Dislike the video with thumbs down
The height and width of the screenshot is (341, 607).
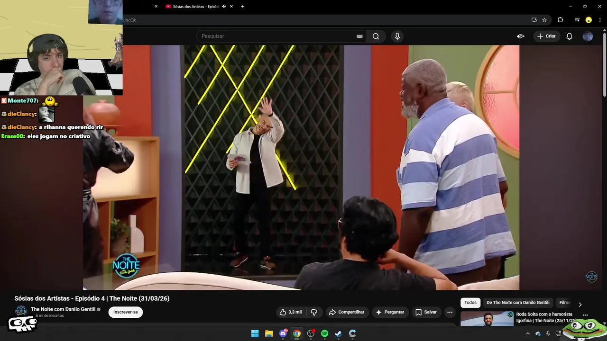pyautogui.click(x=314, y=312)
